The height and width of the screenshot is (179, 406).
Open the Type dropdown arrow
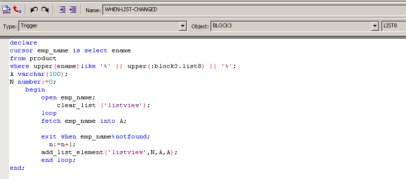183,26
